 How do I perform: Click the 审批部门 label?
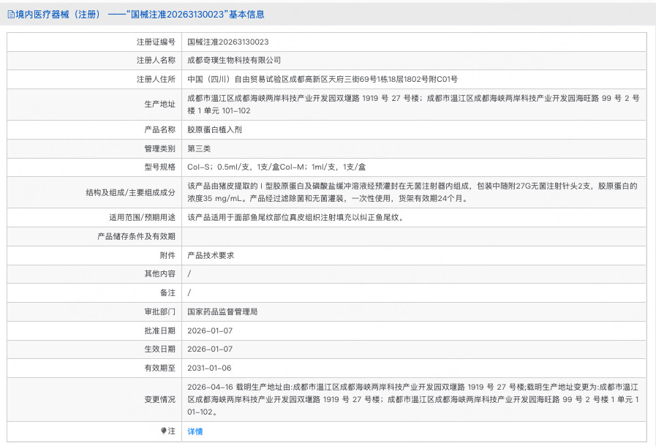(x=160, y=311)
